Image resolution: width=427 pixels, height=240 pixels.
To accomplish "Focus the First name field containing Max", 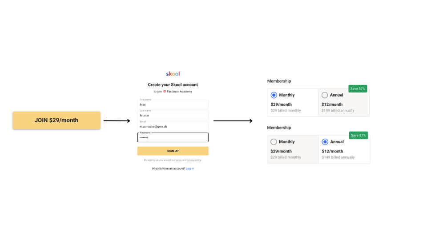I will click(173, 105).
